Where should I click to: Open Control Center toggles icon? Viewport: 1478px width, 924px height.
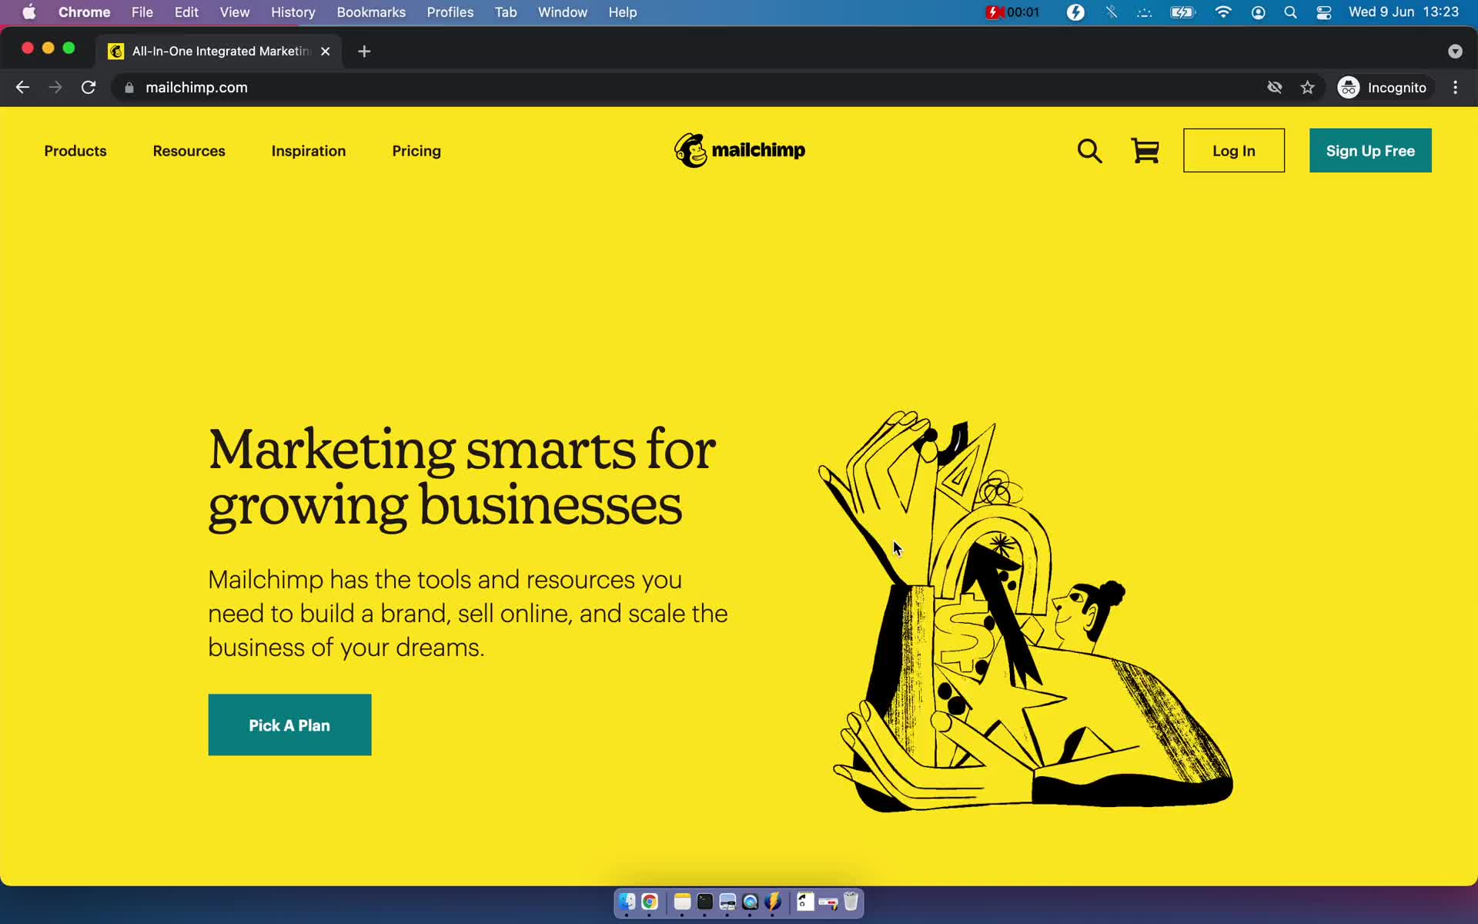coord(1323,12)
